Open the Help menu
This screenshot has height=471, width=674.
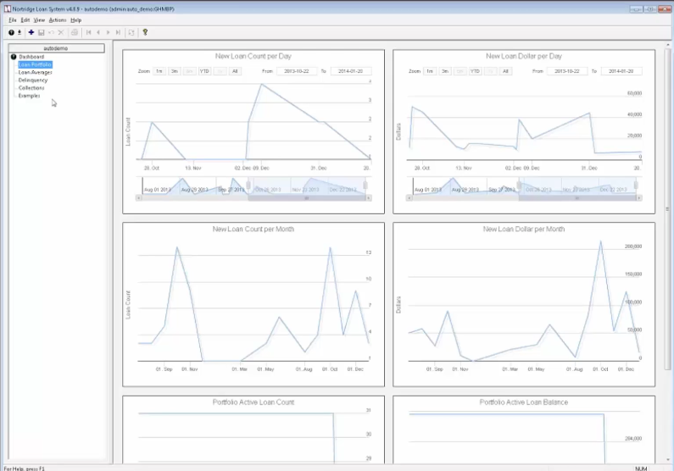pos(76,20)
